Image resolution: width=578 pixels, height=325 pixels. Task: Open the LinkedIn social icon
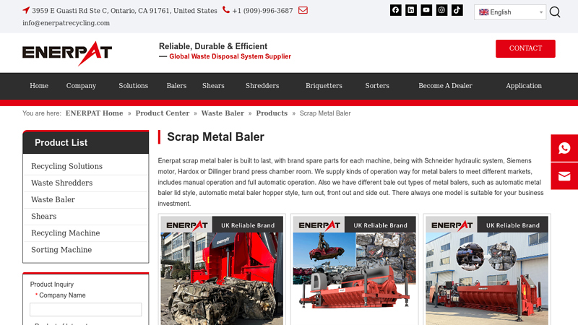point(411,10)
